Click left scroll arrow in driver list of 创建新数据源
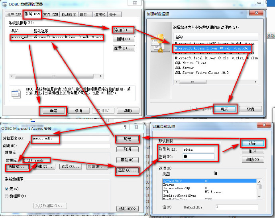 [176, 82]
